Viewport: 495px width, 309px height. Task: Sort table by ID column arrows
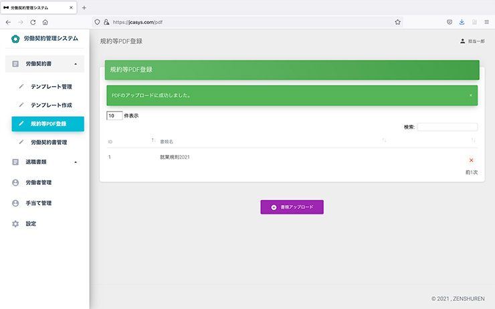coord(153,140)
